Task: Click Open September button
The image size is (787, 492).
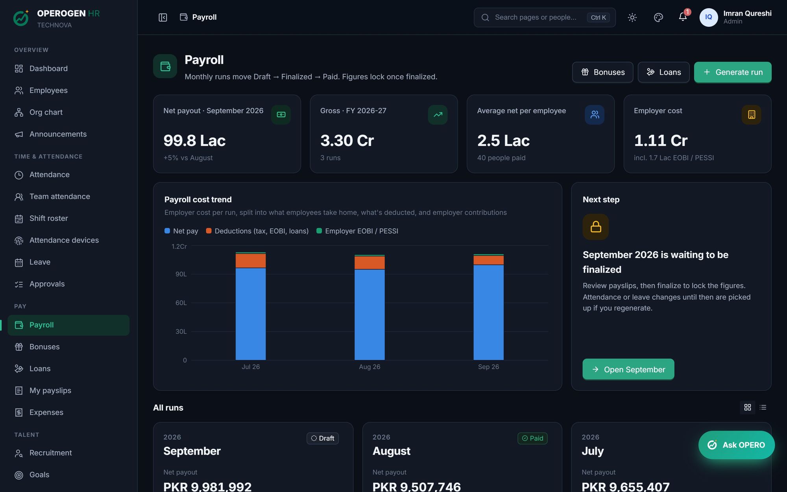Action: (628, 370)
